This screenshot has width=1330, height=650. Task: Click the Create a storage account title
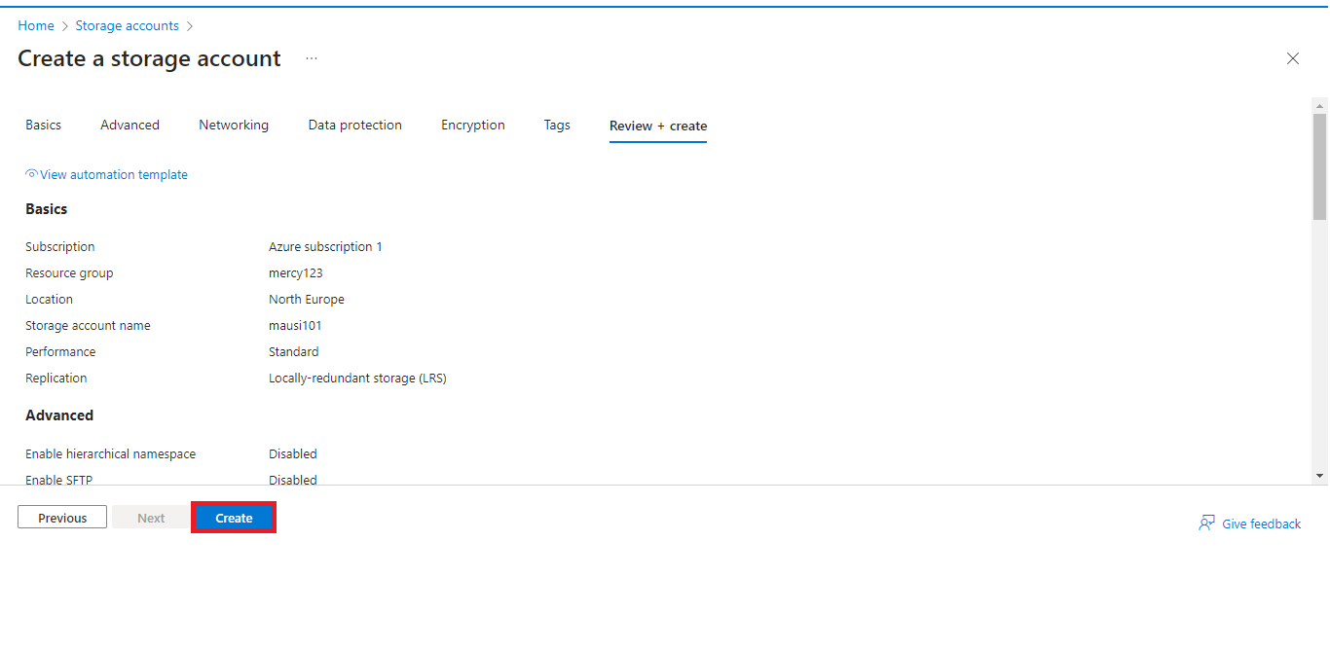click(x=149, y=58)
